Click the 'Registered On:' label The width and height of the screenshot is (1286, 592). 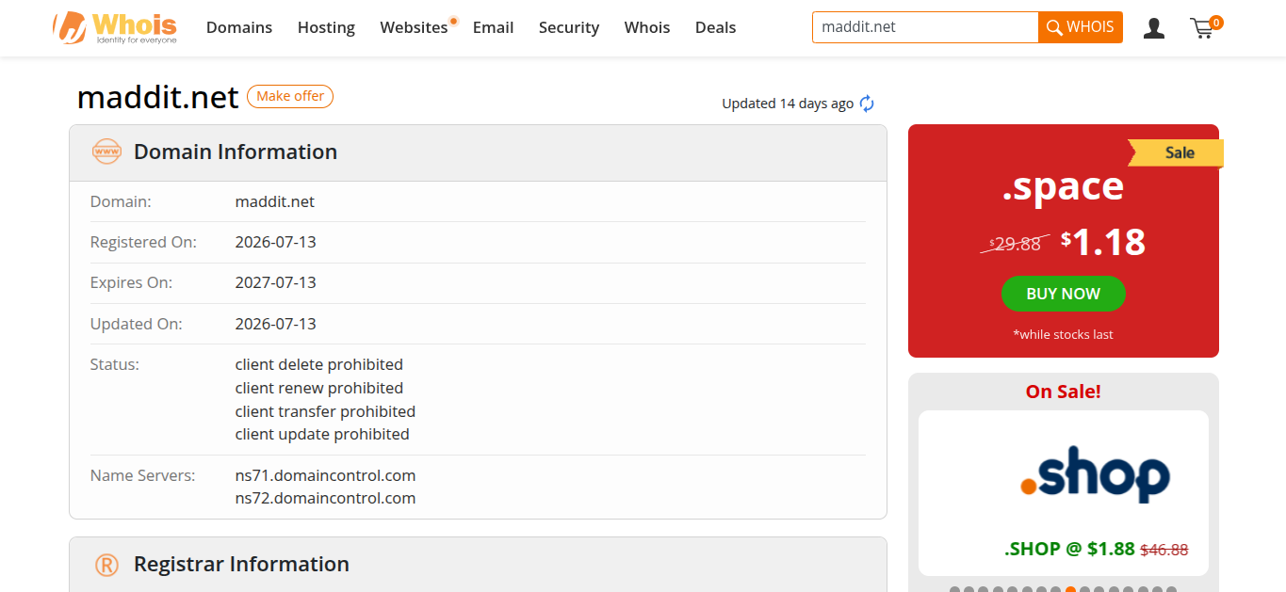point(143,242)
